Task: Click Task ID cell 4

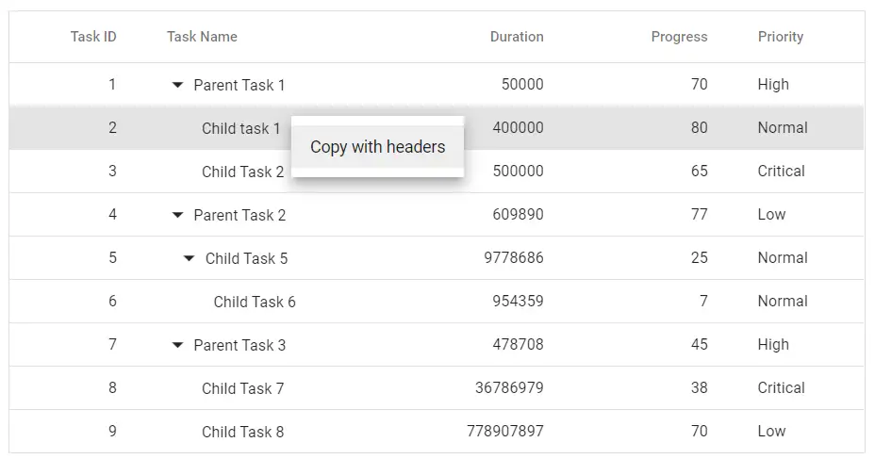Action: point(112,215)
